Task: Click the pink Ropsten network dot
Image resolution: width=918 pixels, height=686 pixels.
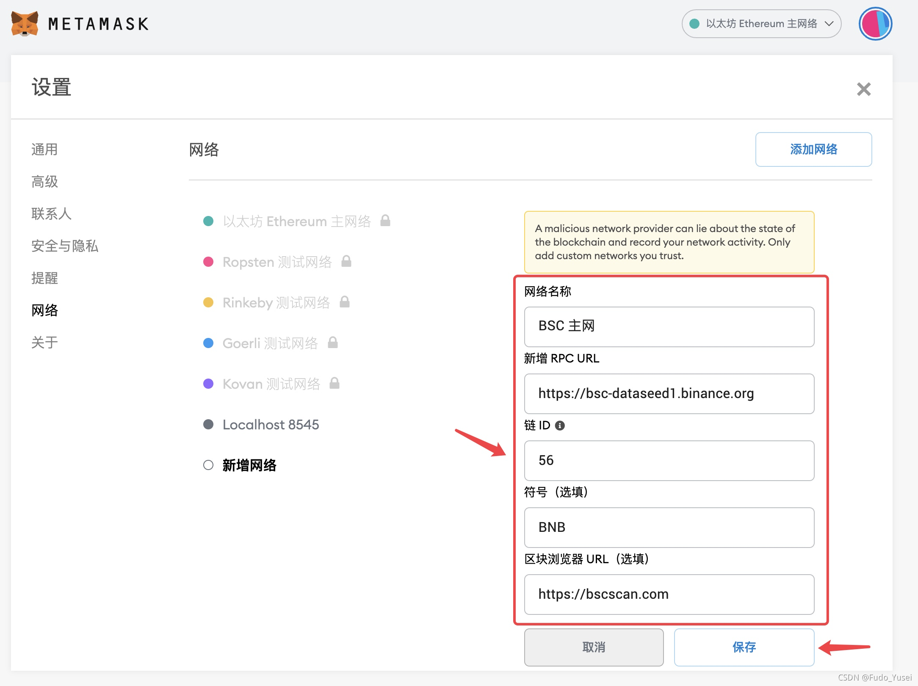Action: pyautogui.click(x=208, y=262)
